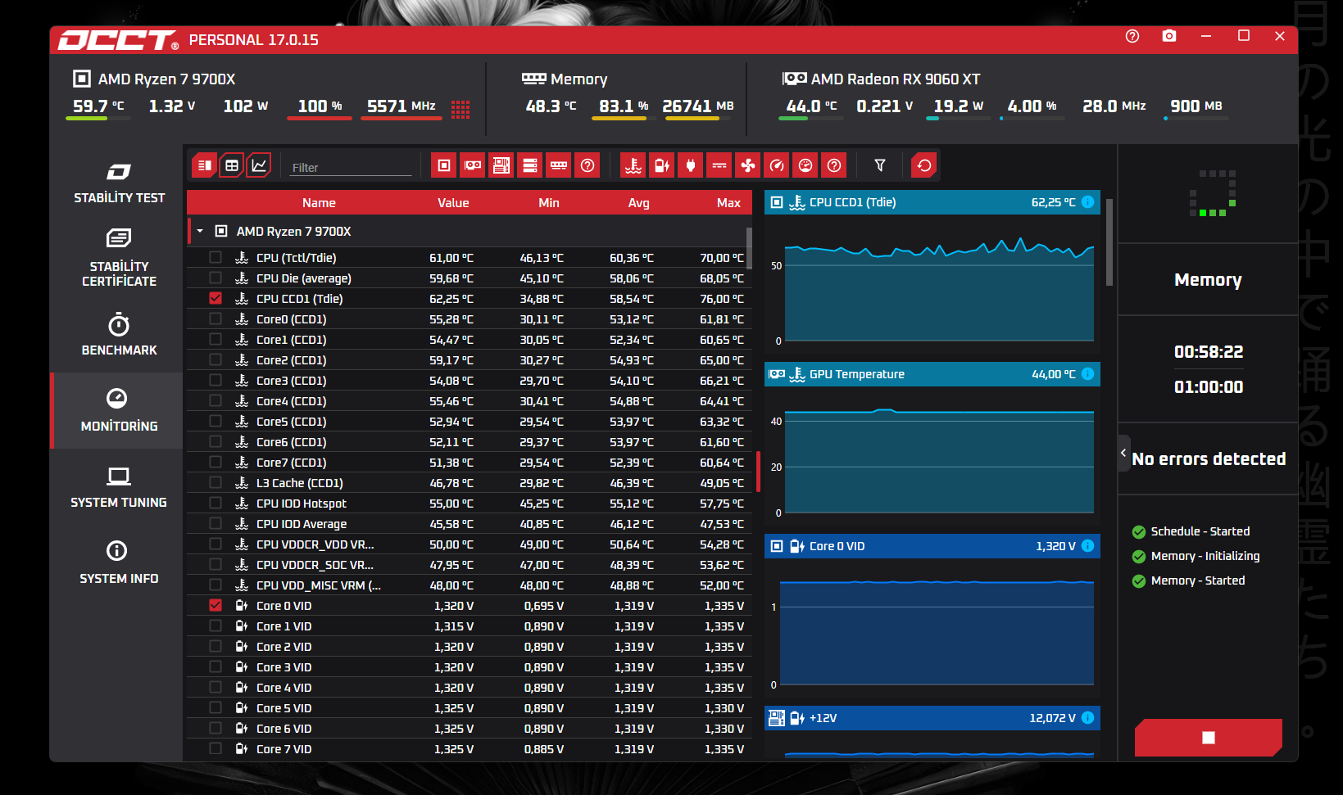
Task: Stop the running memory test
Action: (1209, 738)
